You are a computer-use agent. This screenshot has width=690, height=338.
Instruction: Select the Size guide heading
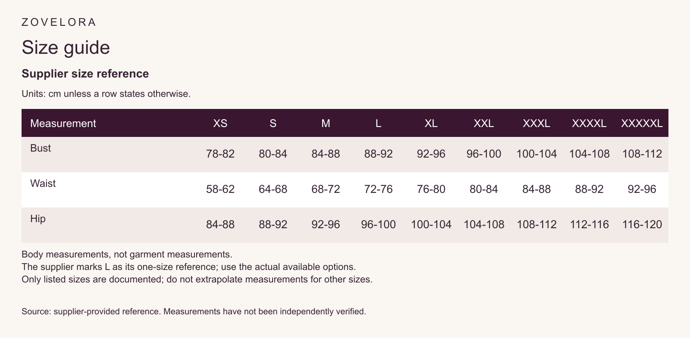click(66, 47)
